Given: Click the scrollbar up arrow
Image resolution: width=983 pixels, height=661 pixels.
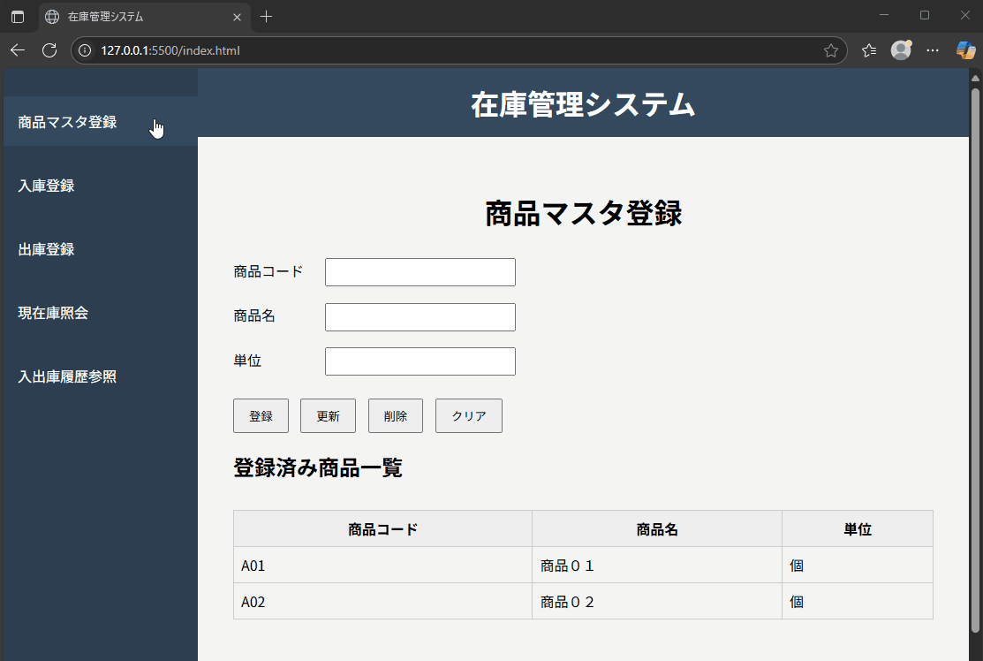Looking at the screenshot, I should pyautogui.click(x=975, y=78).
